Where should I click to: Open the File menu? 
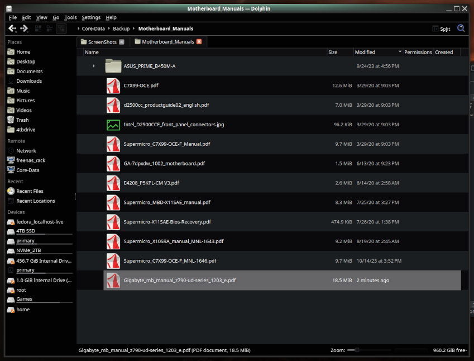click(13, 17)
